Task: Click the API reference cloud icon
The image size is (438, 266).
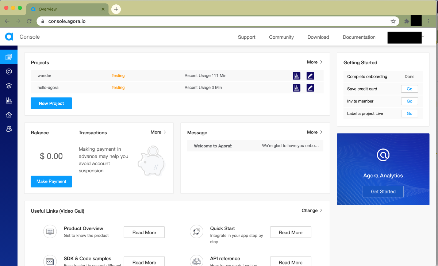Action: [196, 261]
